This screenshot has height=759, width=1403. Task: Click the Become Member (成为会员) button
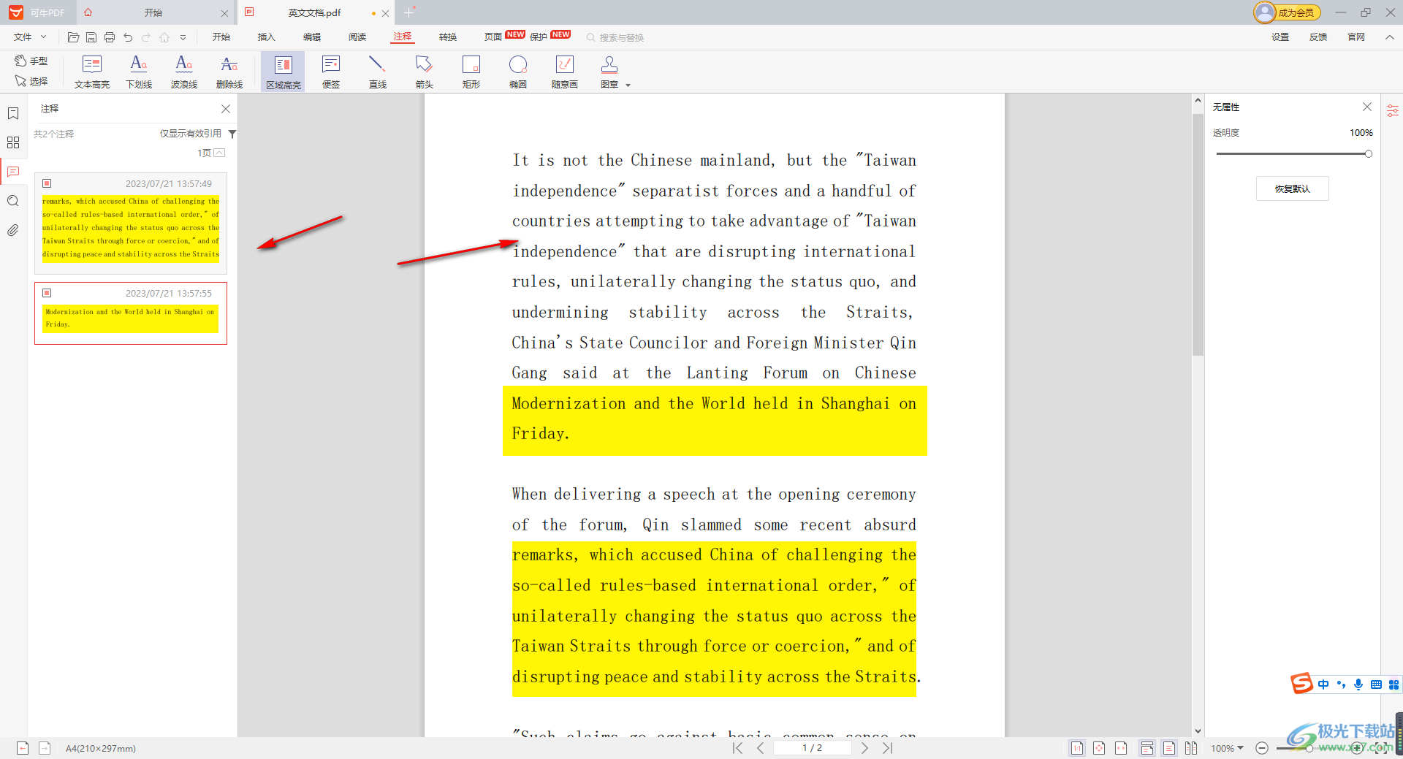tap(1288, 12)
